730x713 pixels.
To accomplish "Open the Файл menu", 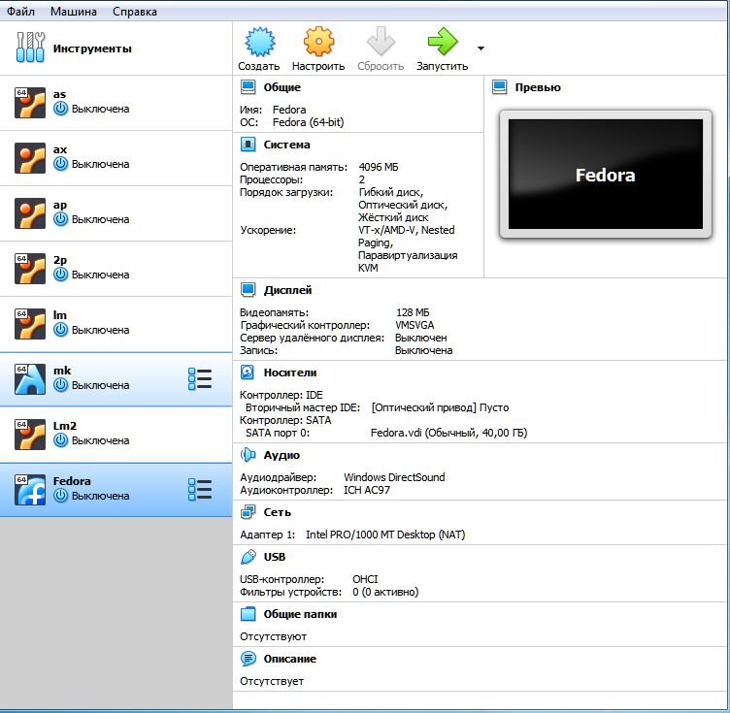I will (20, 12).
